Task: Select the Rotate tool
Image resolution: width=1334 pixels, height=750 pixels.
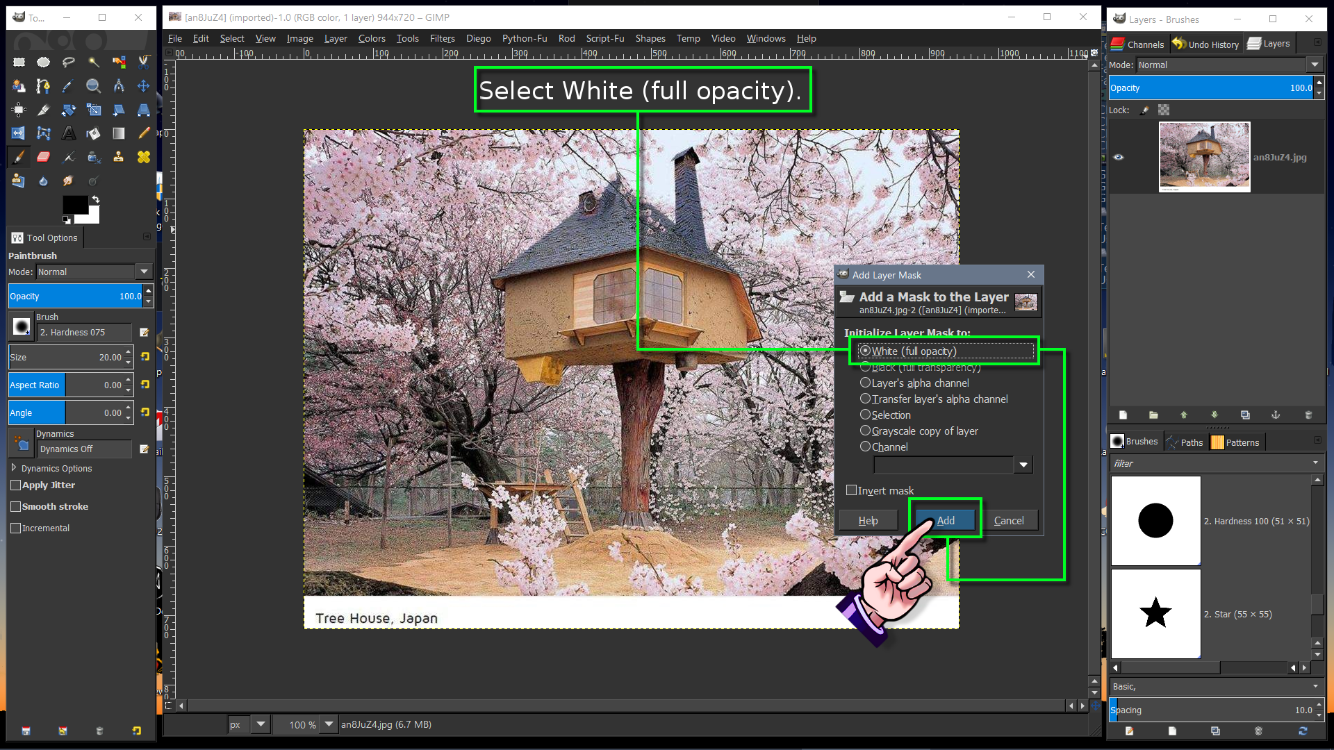Action: [68, 110]
